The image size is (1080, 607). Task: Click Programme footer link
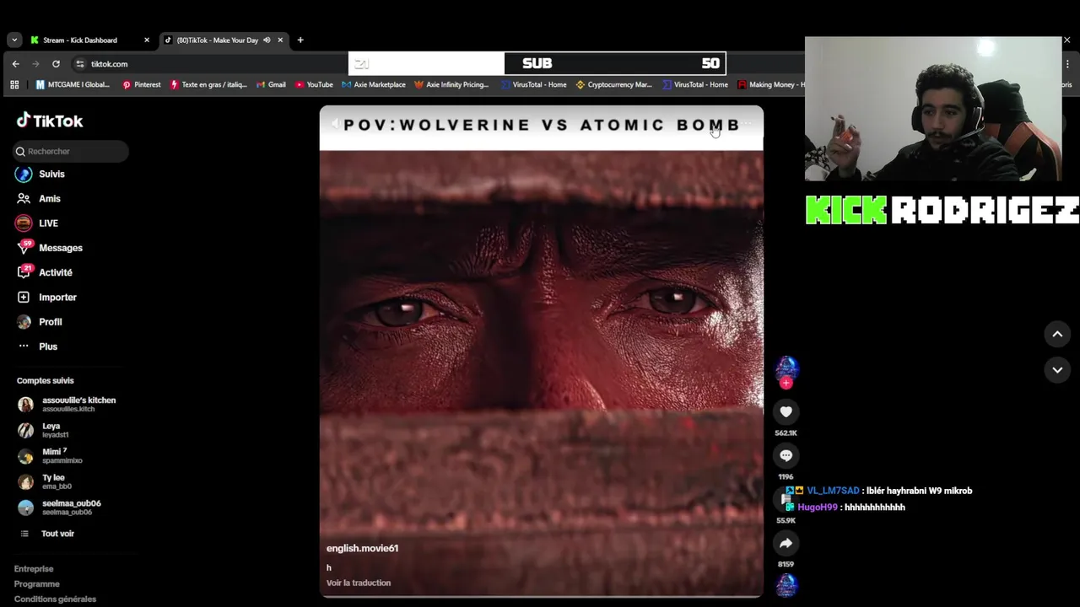[x=37, y=584]
